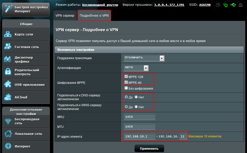
Task: Click firmware version 3.0.0.4.372_1391 link
Action: (x=169, y=5)
